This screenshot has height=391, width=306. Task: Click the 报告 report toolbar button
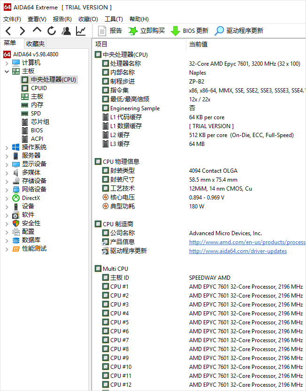pos(110,31)
